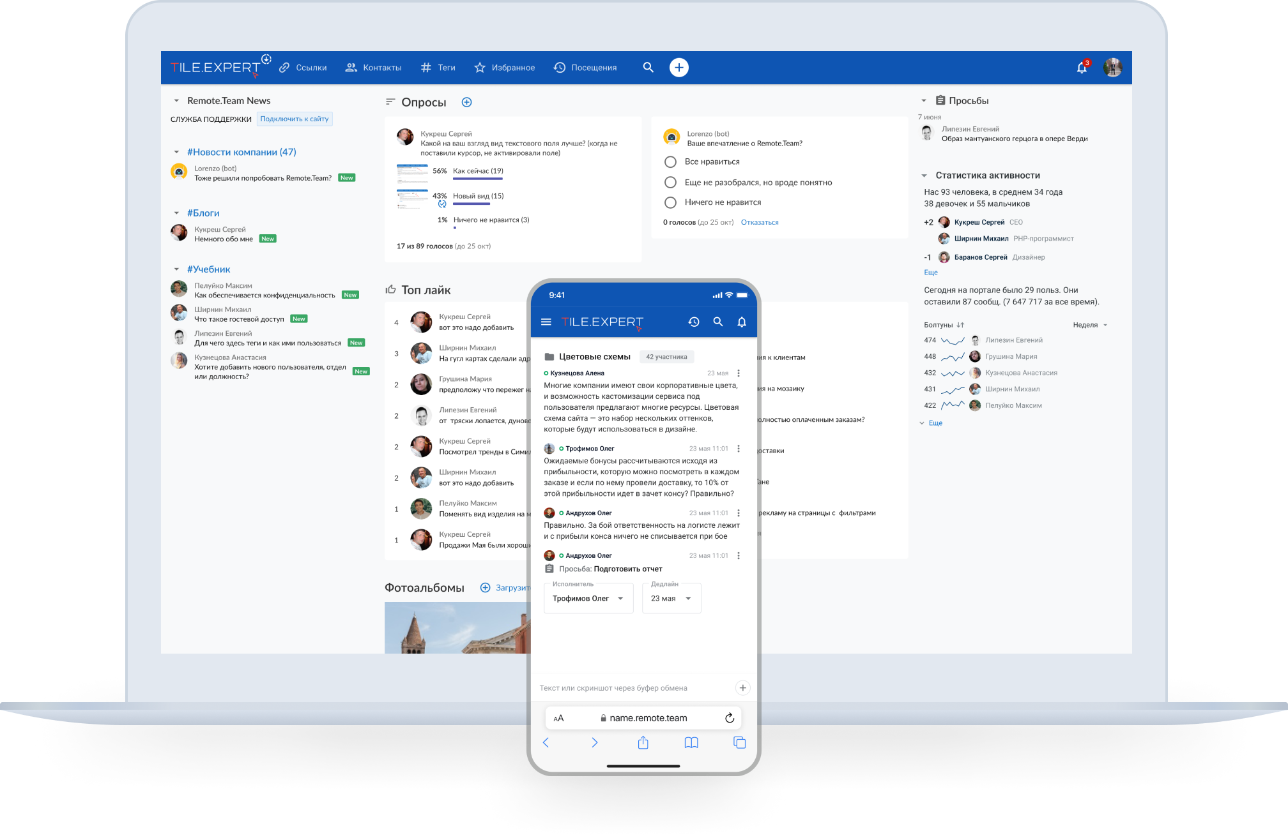This screenshot has height=840, width=1288.
Task: Collapse the #Блоги section
Action: tap(177, 213)
